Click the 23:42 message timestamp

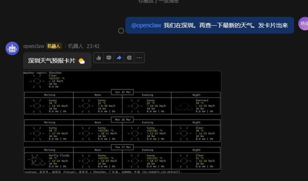93,46
